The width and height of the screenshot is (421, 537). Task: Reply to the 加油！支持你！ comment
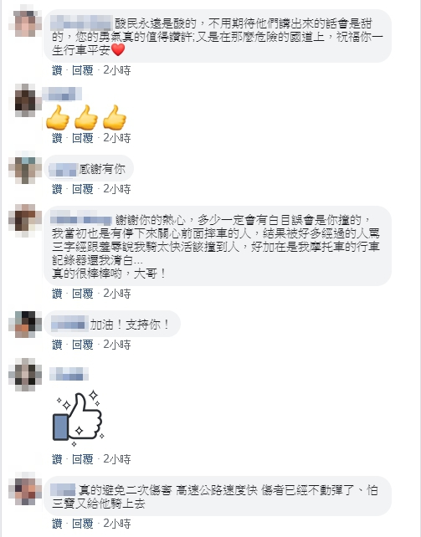coord(83,344)
